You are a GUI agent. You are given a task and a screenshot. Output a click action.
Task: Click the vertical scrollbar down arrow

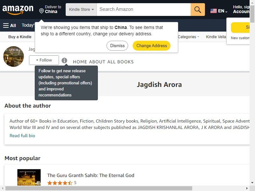252,183
